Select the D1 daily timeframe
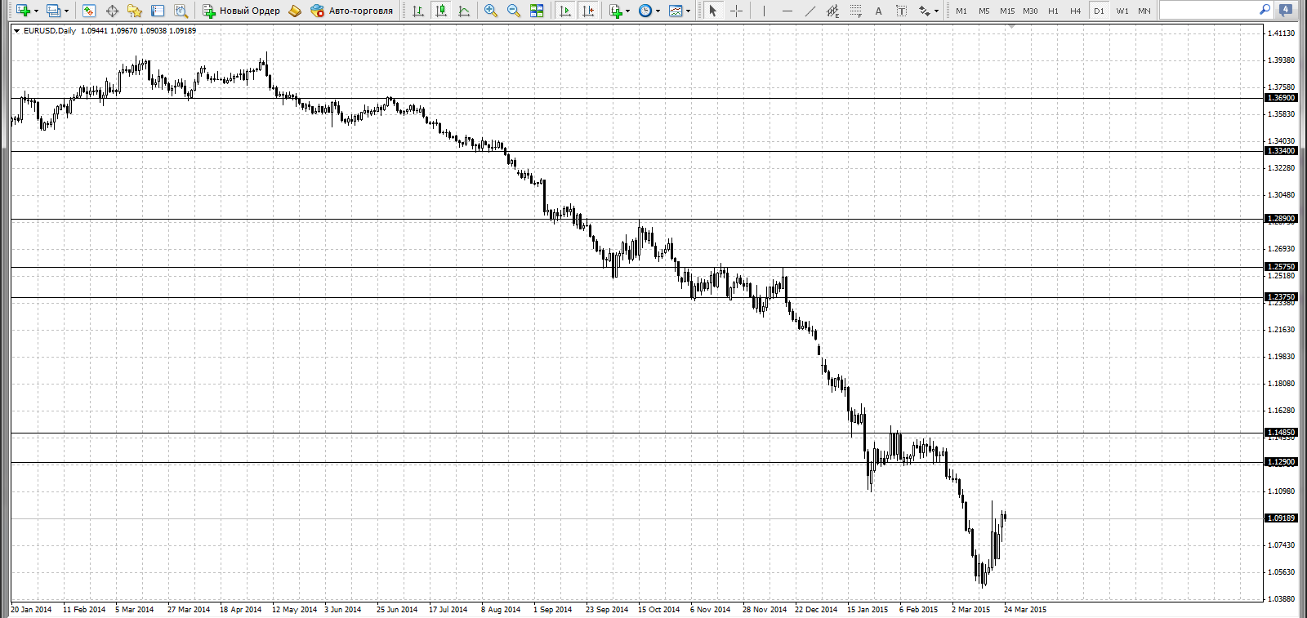The image size is (1307, 618). point(1099,11)
